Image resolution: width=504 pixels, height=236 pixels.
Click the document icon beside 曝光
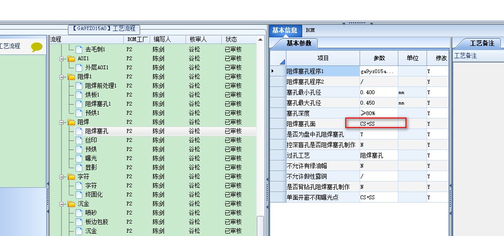pos(79,158)
